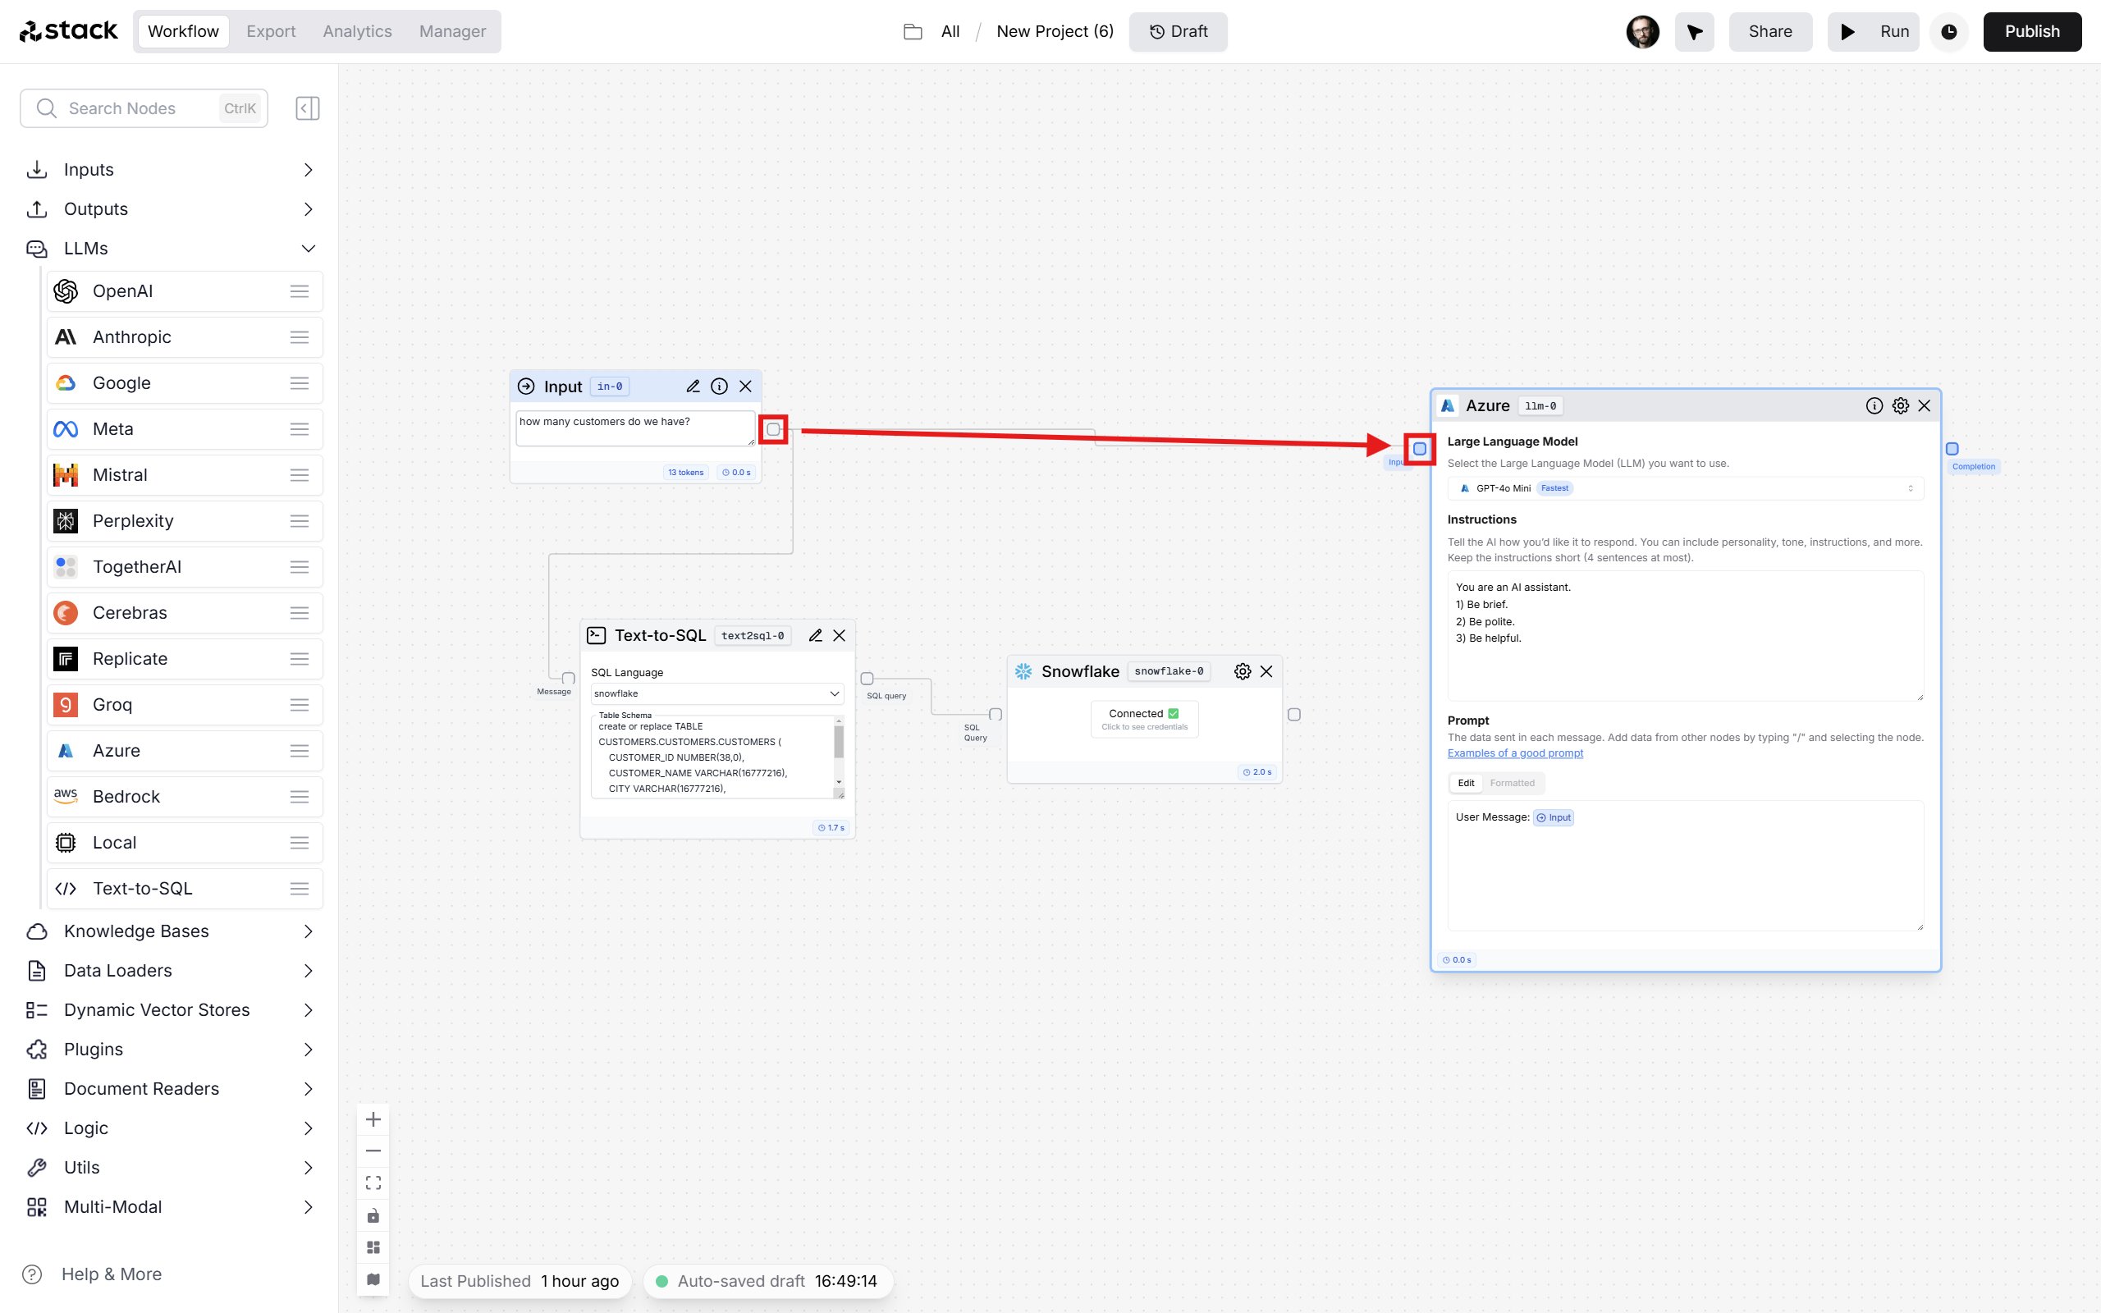This screenshot has width=2101, height=1313.
Task: Open Help & More
Action: pyautogui.click(x=92, y=1274)
